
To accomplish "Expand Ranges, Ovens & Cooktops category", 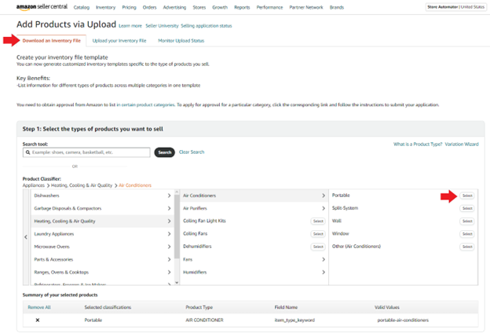I will 101,273.
